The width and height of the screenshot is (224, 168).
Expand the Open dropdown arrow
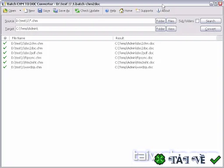point(20,10)
